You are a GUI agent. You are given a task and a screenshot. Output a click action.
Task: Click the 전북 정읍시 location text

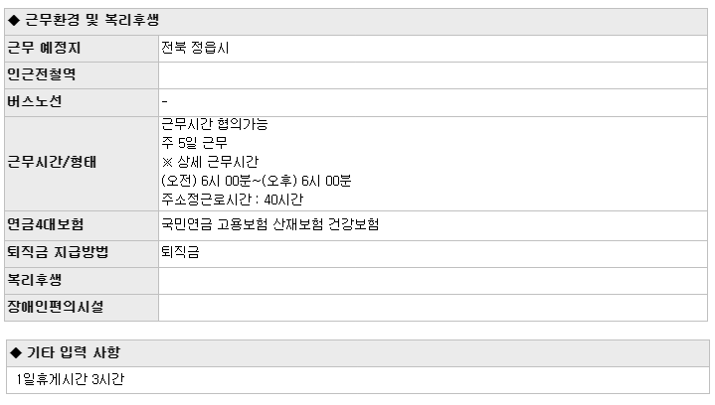click(x=195, y=48)
